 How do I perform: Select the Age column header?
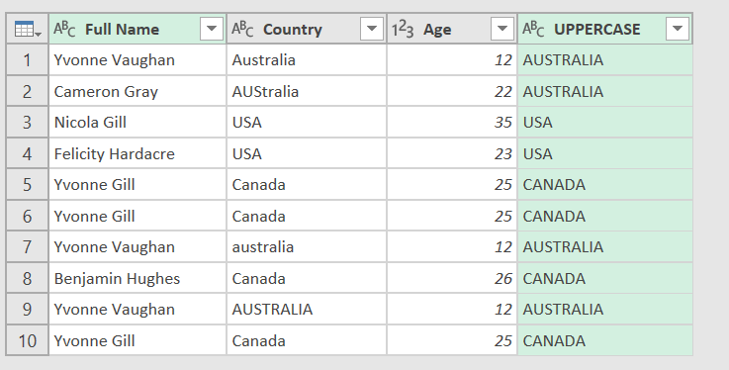click(452, 29)
